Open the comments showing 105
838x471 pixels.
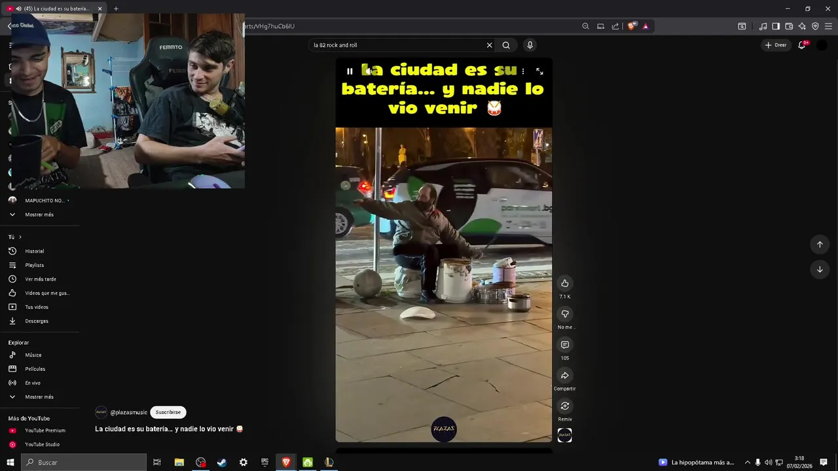tap(565, 345)
